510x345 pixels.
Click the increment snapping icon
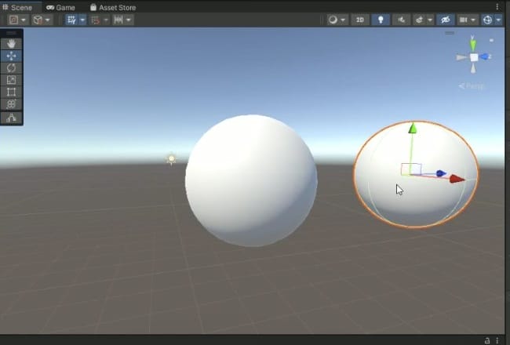tap(118, 20)
